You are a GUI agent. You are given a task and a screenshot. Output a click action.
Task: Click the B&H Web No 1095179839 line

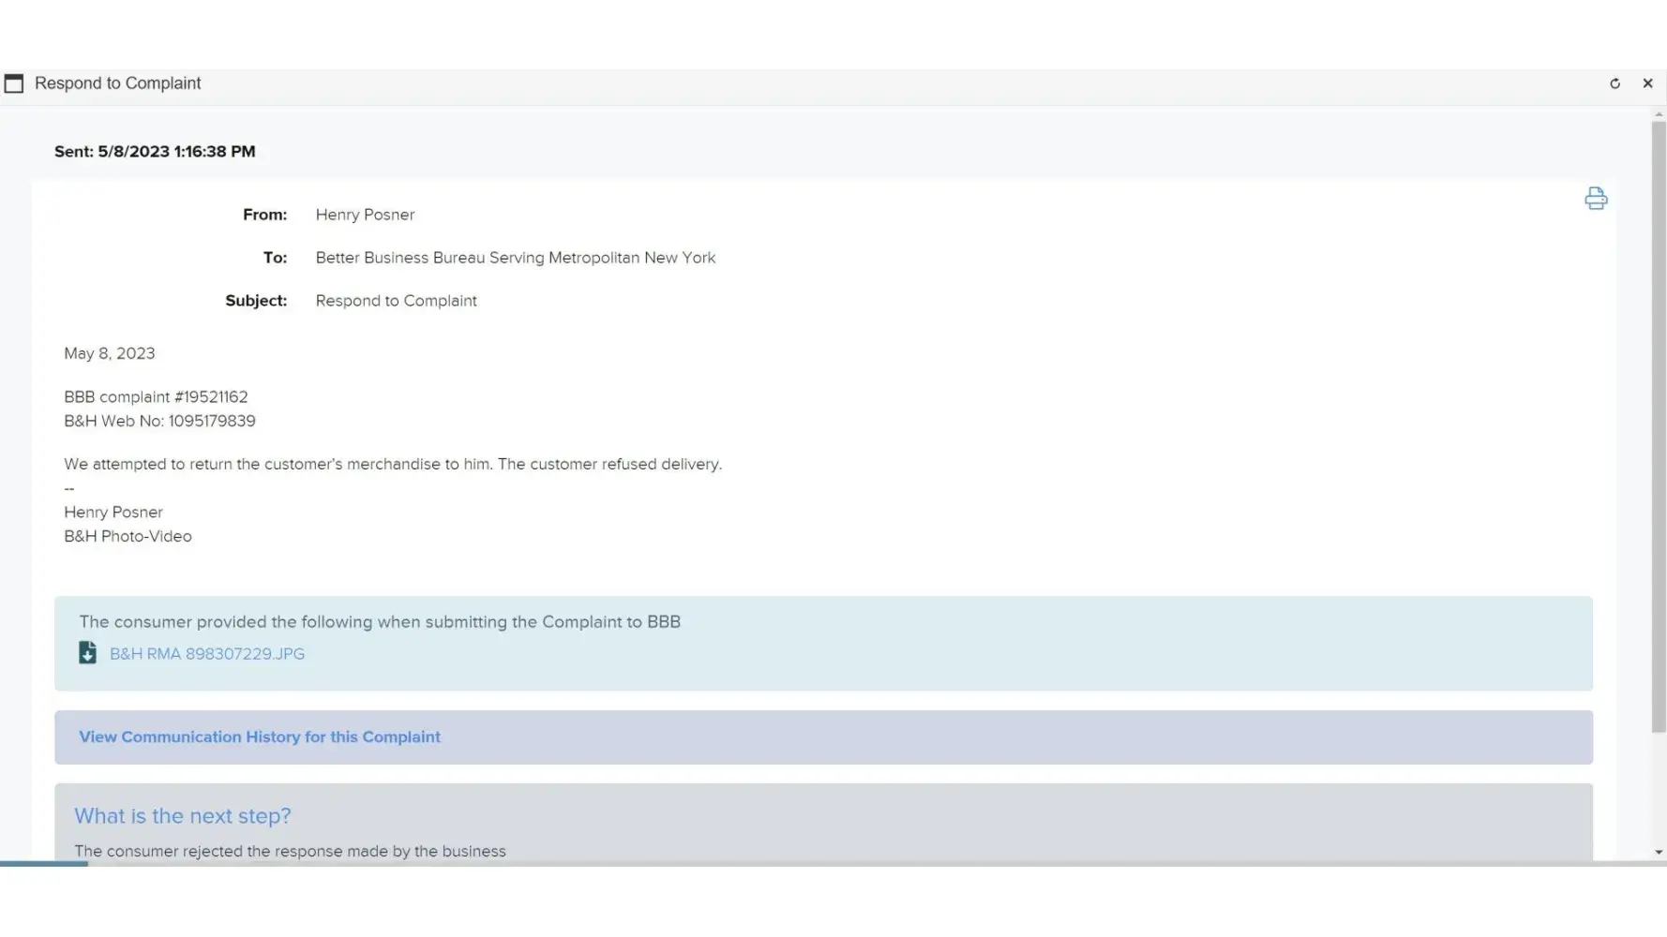[x=159, y=422]
